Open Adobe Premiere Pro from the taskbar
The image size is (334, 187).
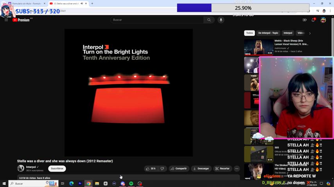(x=80, y=183)
